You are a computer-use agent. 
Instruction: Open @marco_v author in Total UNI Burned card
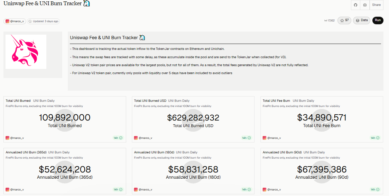pyautogui.click(x=15, y=138)
